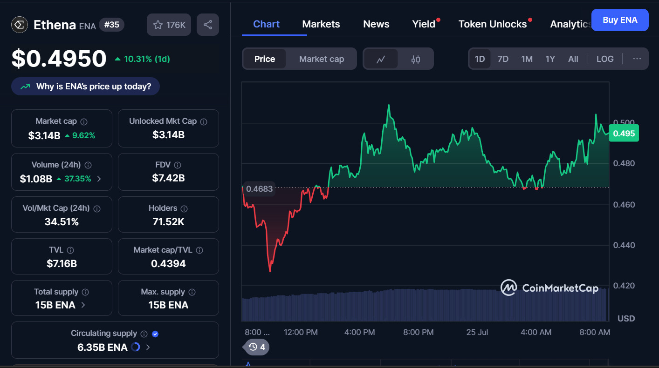659x368 pixels.
Task: Click the $0.4950 price text
Action: (59, 59)
